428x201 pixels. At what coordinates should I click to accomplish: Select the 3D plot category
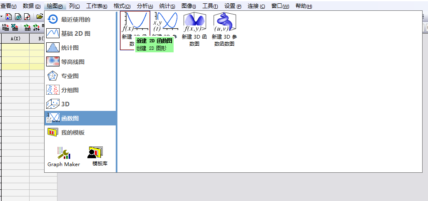point(80,104)
